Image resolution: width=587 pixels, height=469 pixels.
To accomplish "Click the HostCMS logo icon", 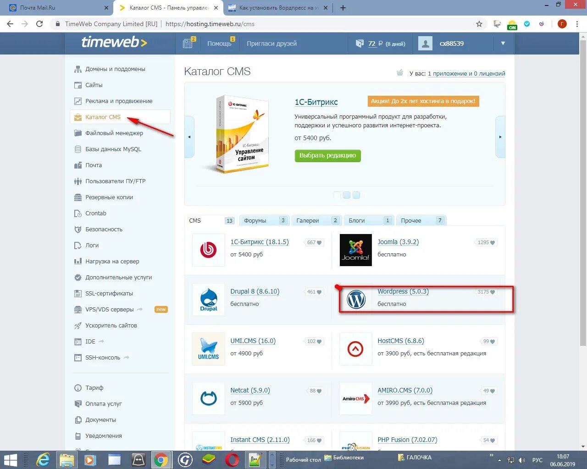I will (356, 349).
